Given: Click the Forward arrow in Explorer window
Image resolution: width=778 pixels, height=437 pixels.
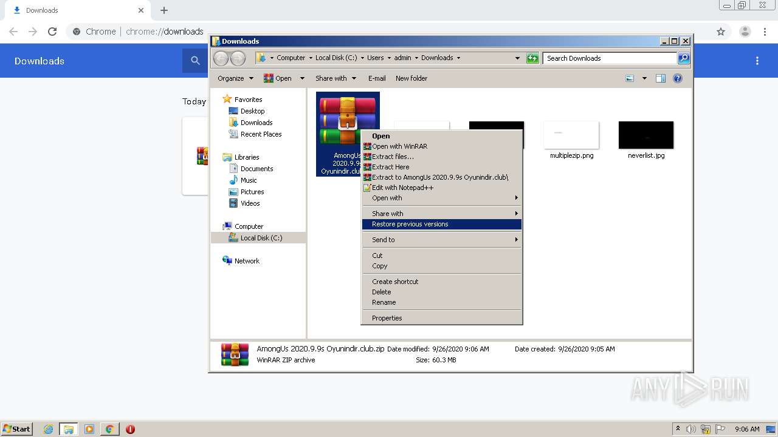Looking at the screenshot, I should click(x=238, y=58).
